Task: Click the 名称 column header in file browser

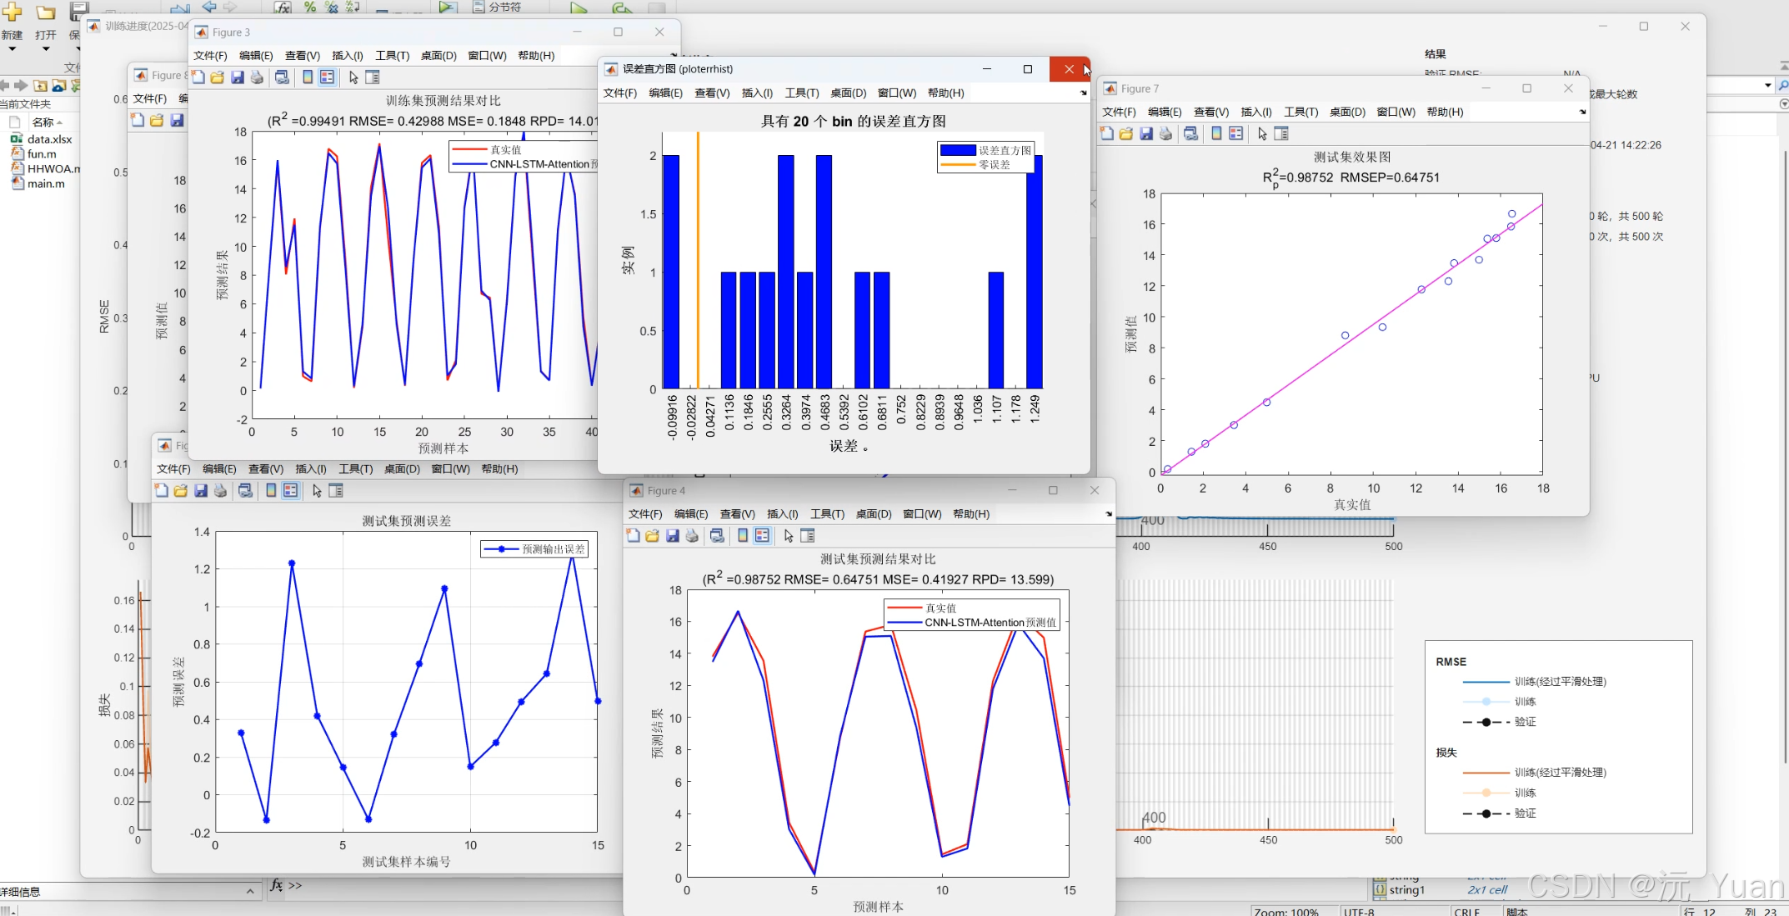Action: click(43, 122)
